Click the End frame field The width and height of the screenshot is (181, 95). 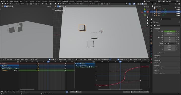tap(145, 92)
